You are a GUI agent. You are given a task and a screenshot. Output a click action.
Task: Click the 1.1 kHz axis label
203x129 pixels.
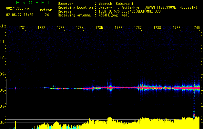coord(2,42)
